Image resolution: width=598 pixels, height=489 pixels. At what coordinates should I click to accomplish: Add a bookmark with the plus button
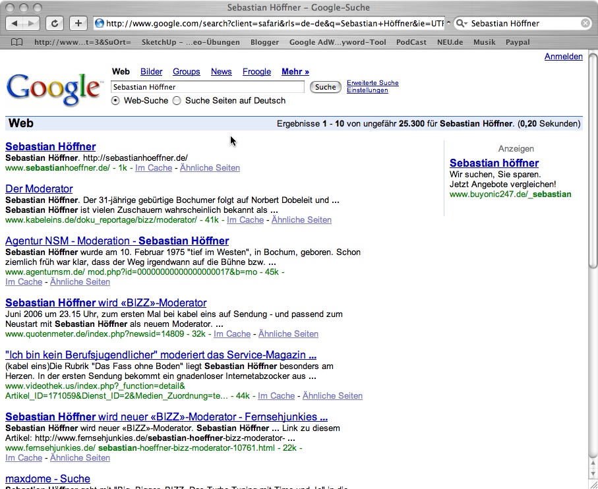(x=78, y=23)
